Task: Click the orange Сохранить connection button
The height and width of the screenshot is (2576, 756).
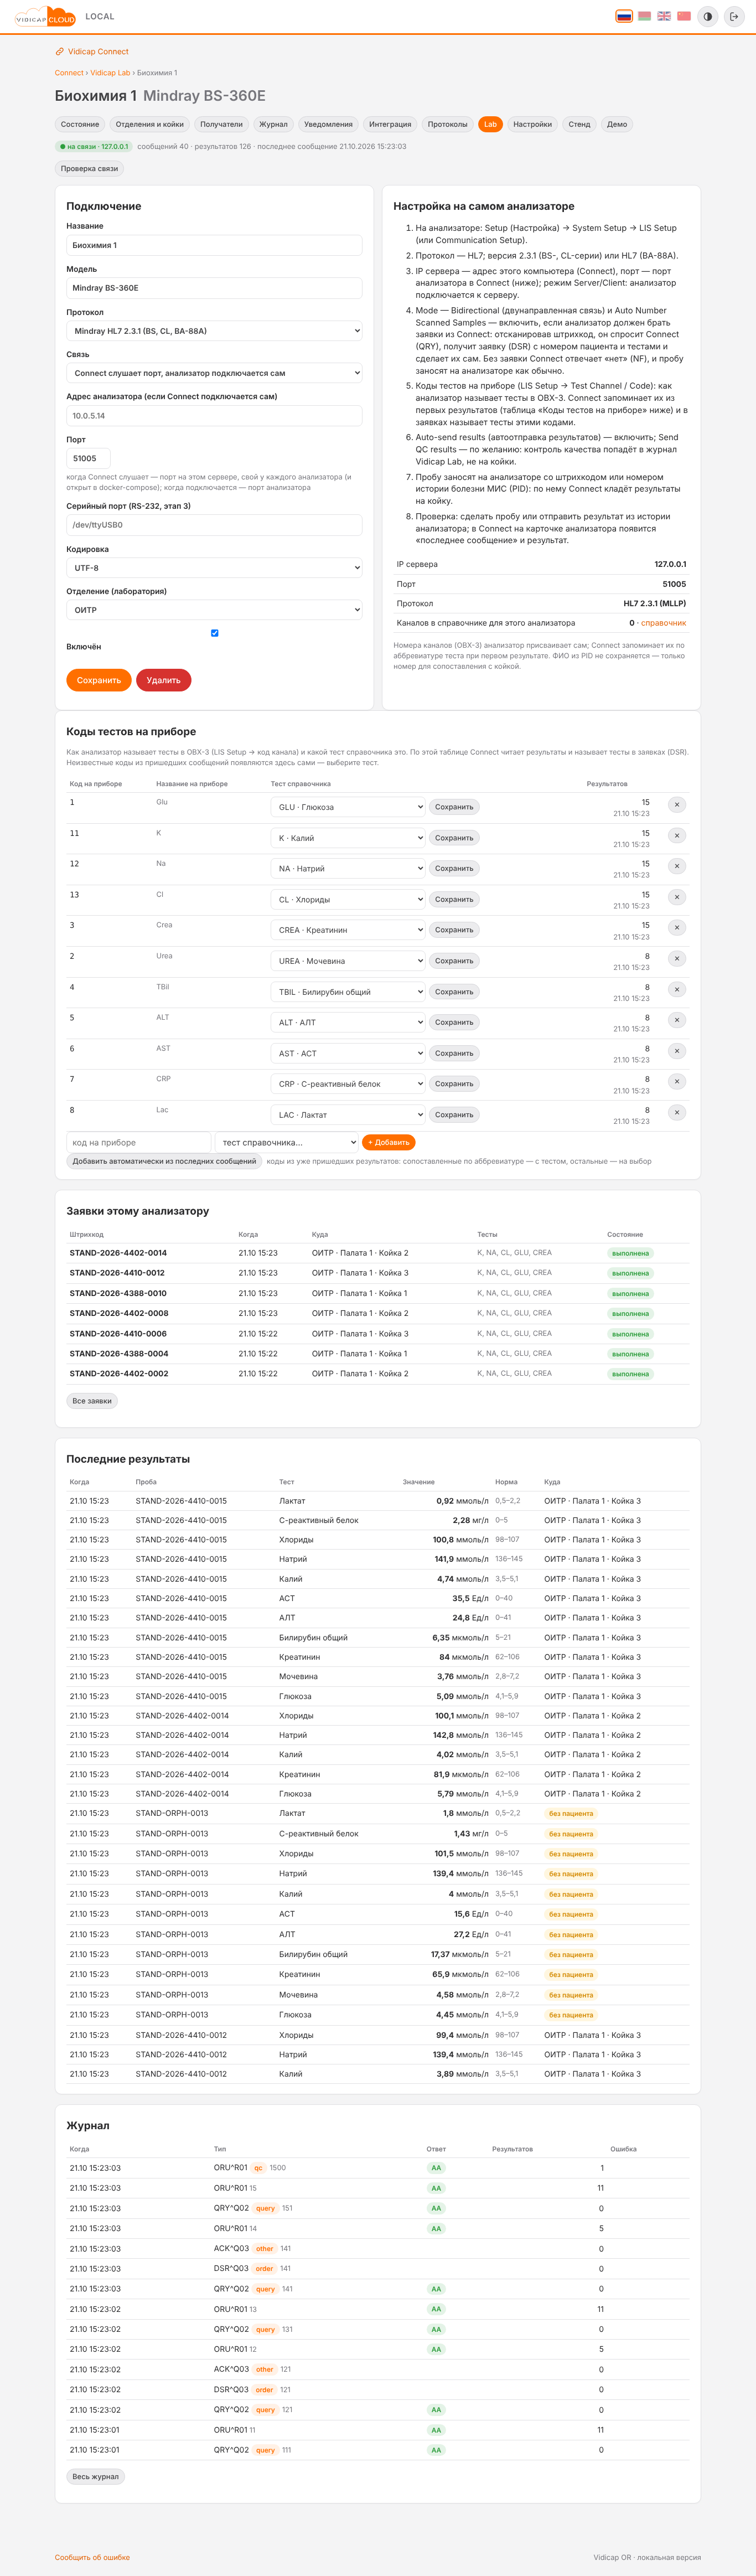Action: 99,680
